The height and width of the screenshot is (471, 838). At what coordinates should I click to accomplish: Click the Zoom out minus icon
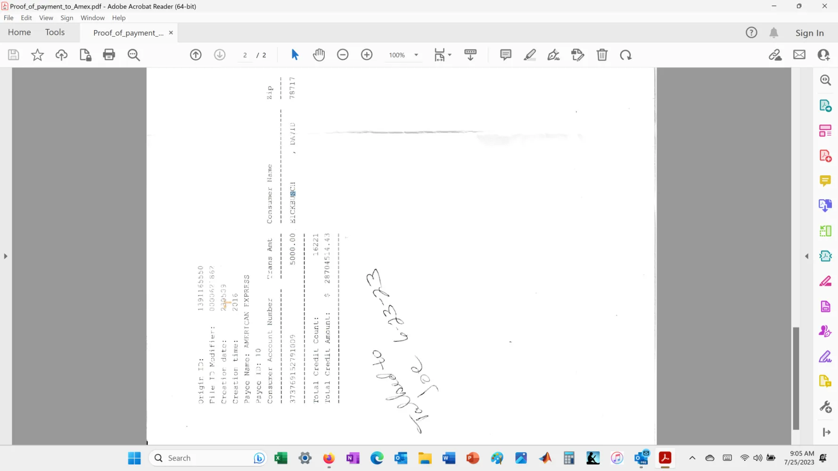tap(343, 55)
